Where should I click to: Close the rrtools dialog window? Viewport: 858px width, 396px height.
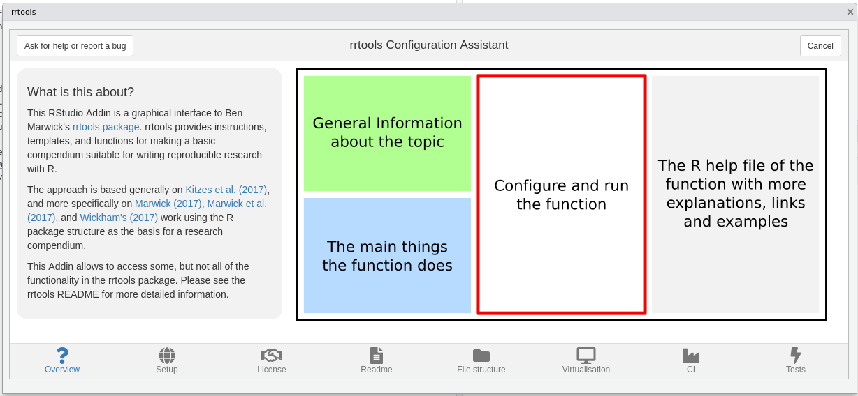[x=850, y=12]
